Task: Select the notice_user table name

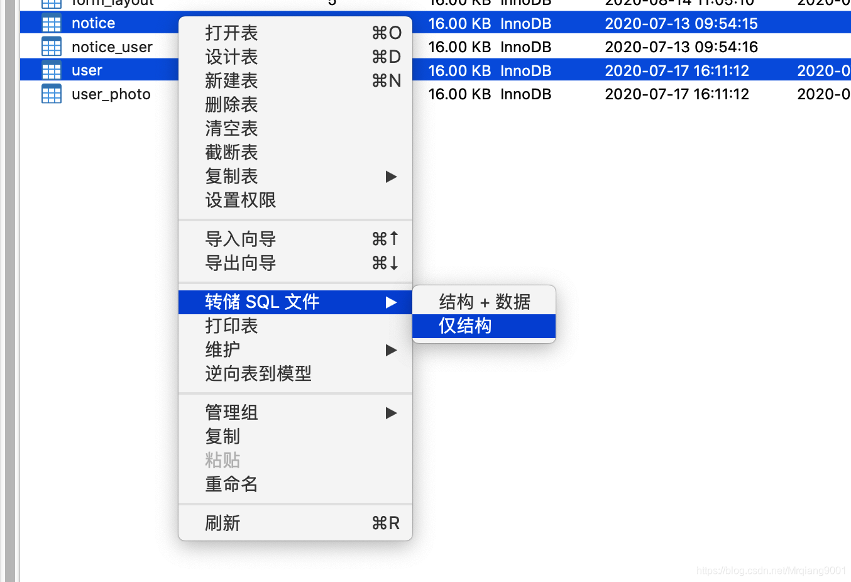Action: 112,47
